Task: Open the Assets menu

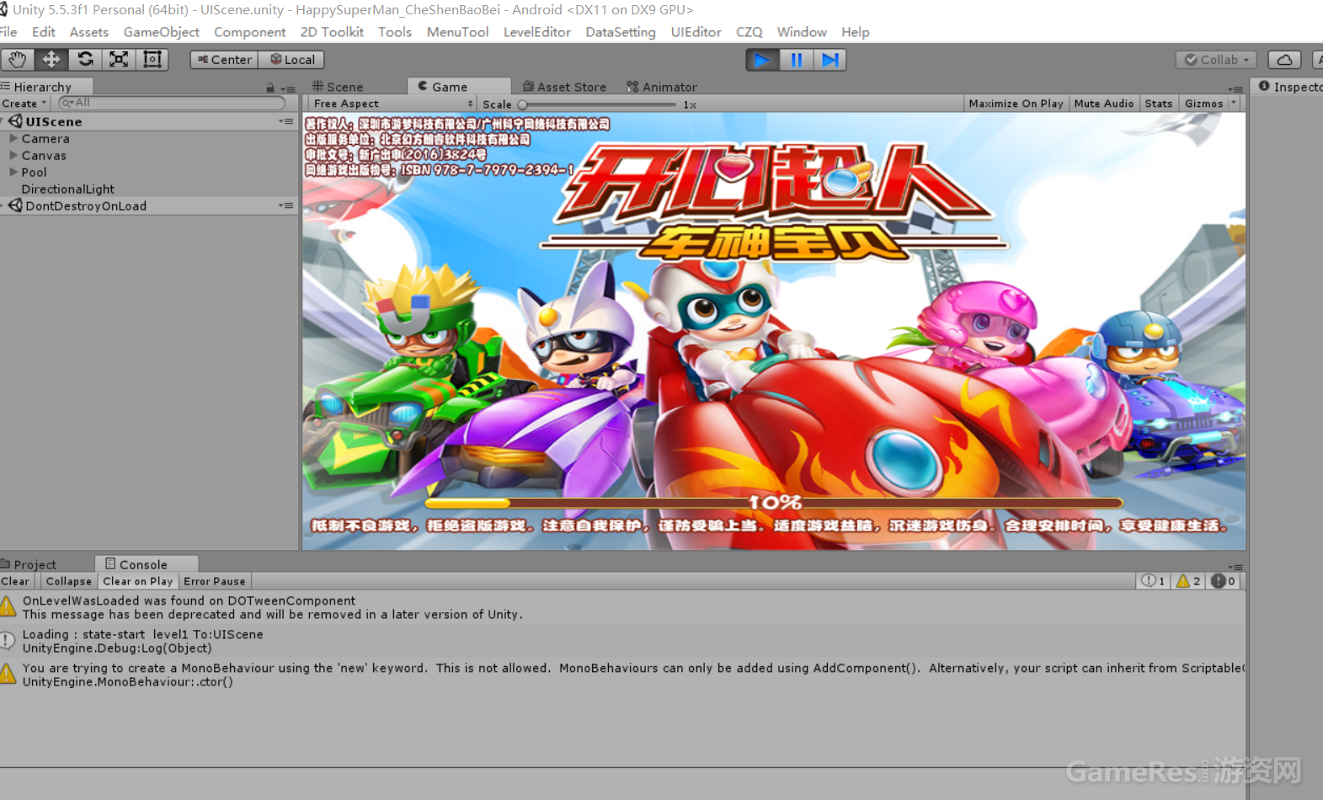Action: (89, 32)
